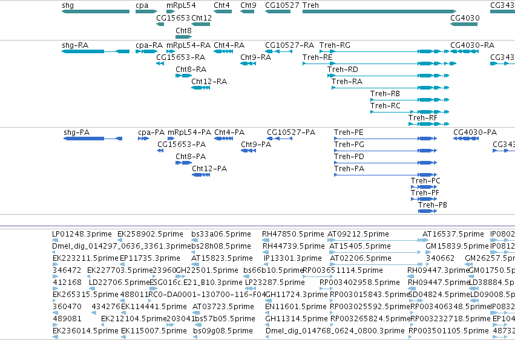
Task: Select the EN11601.5prime EST label
Action: (295, 307)
